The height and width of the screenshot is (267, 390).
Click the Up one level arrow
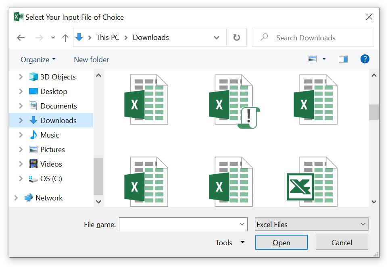(x=65, y=38)
